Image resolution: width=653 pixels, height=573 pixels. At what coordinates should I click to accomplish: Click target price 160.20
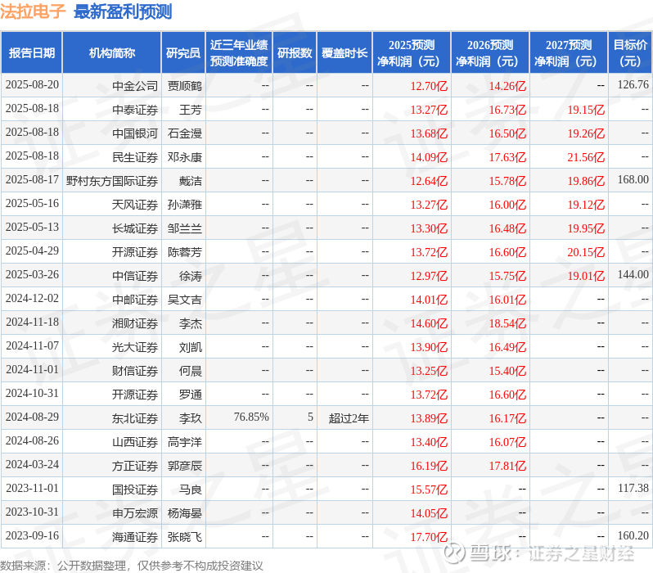tap(633, 536)
